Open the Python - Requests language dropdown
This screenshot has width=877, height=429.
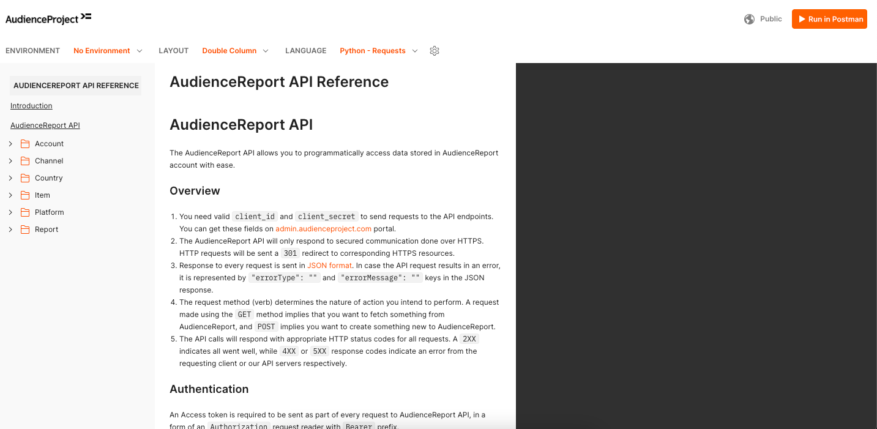[x=379, y=51]
